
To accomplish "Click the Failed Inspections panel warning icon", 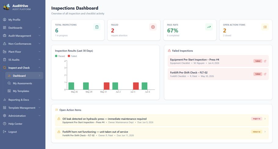I will click(169, 51).
